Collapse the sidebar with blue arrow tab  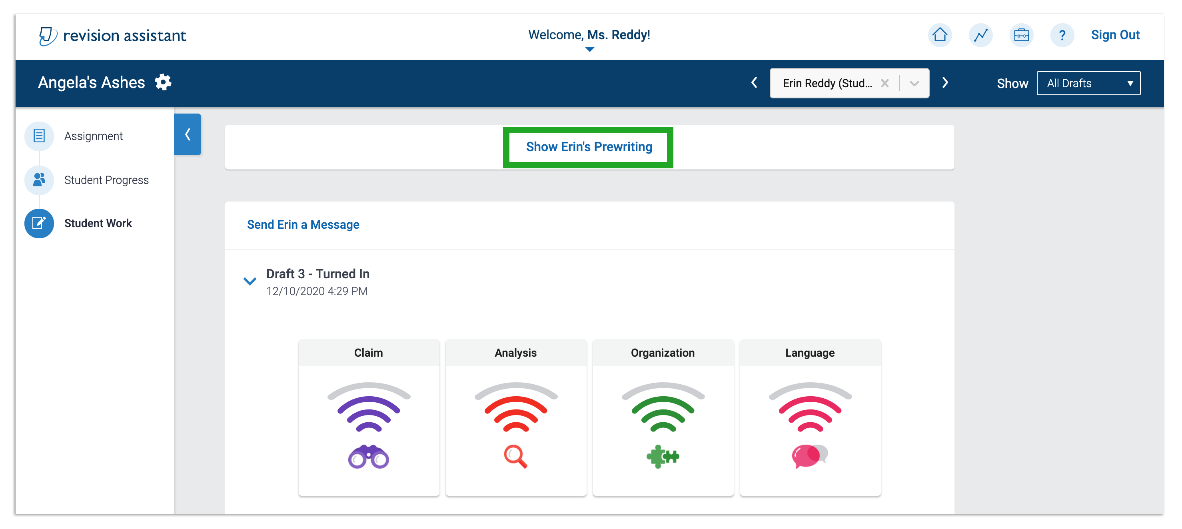pyautogui.click(x=187, y=134)
